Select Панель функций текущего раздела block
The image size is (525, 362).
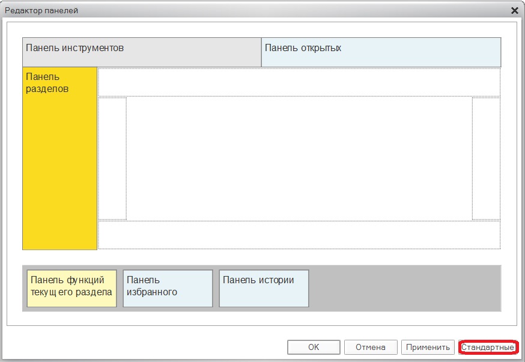[x=71, y=288]
